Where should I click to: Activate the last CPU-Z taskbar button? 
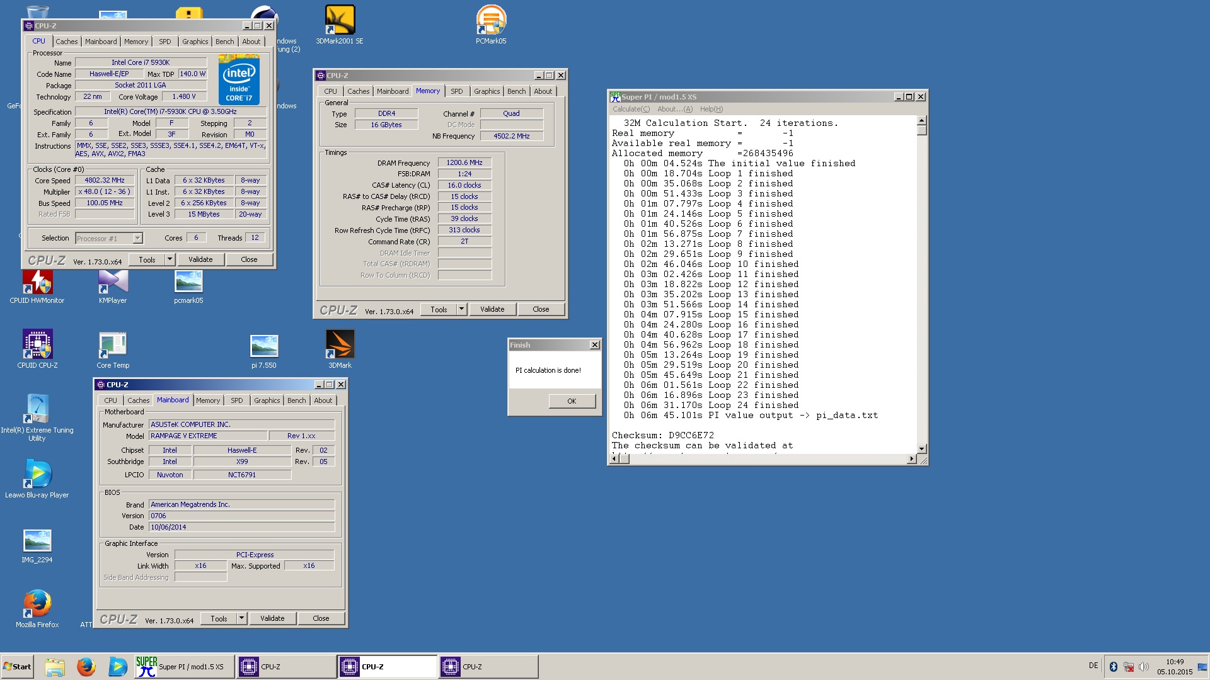(488, 667)
